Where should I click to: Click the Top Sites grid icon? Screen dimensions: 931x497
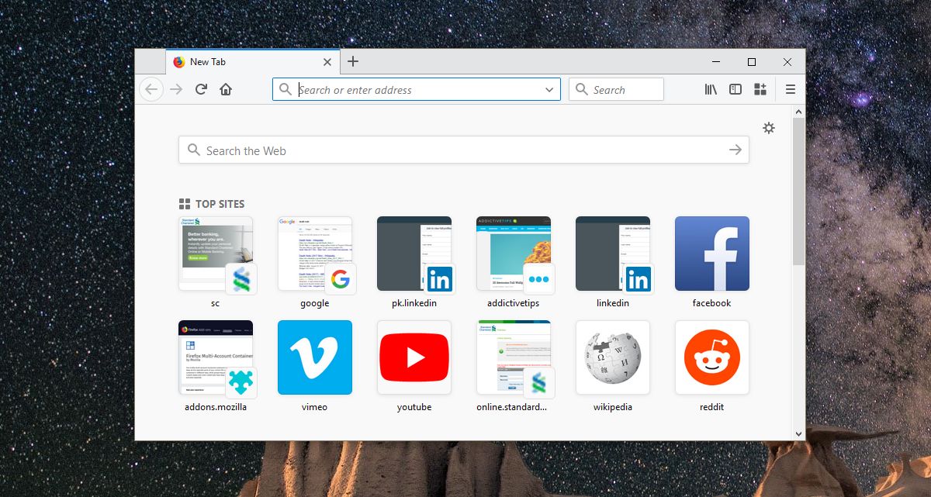185,204
